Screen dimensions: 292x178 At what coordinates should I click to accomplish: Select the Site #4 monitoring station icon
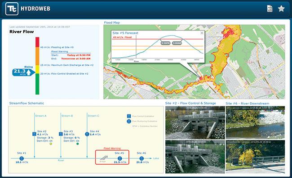tap(87, 134)
